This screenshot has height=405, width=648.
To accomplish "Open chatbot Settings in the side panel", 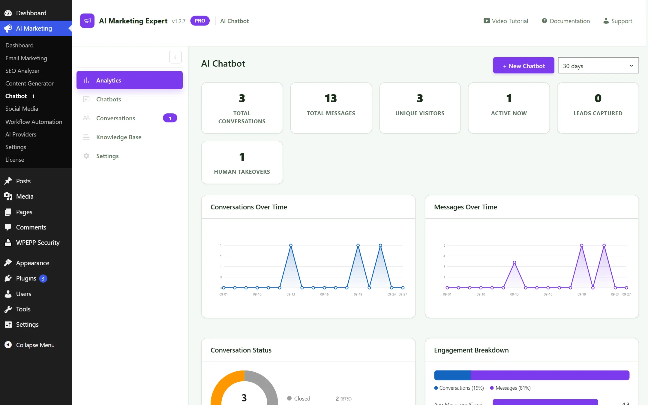I will click(129, 156).
